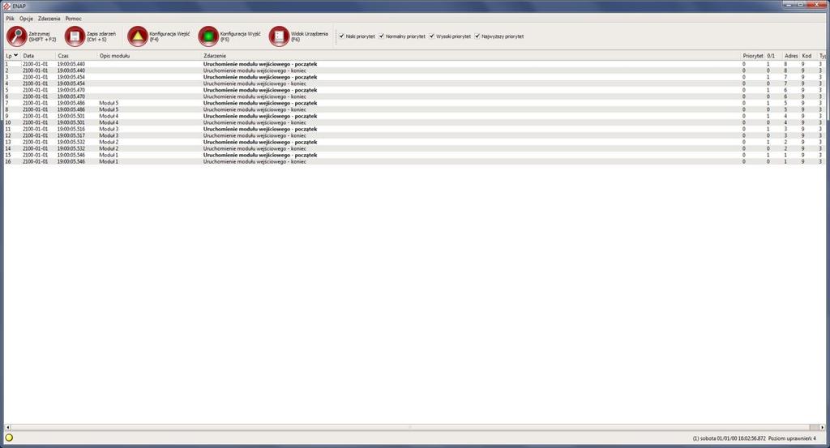Click the Priorytet value in row 13
This screenshot has height=448, width=830.
pos(744,143)
